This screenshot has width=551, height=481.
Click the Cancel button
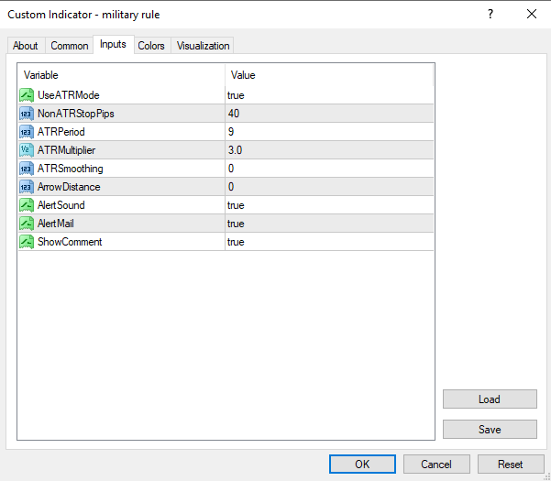coord(436,465)
